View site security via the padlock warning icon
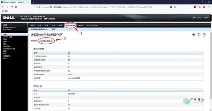Viewport: 212px width, 111px height. pos(40,7)
